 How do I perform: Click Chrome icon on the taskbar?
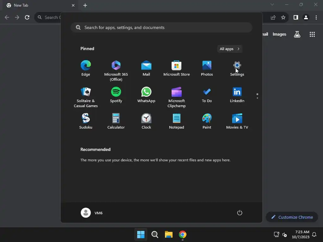(x=183, y=234)
